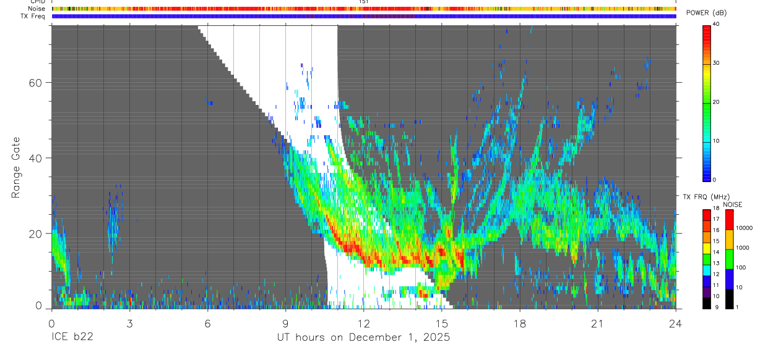
Task: Click the TX FRQ (MHz) color scale bar
Action: point(707,259)
